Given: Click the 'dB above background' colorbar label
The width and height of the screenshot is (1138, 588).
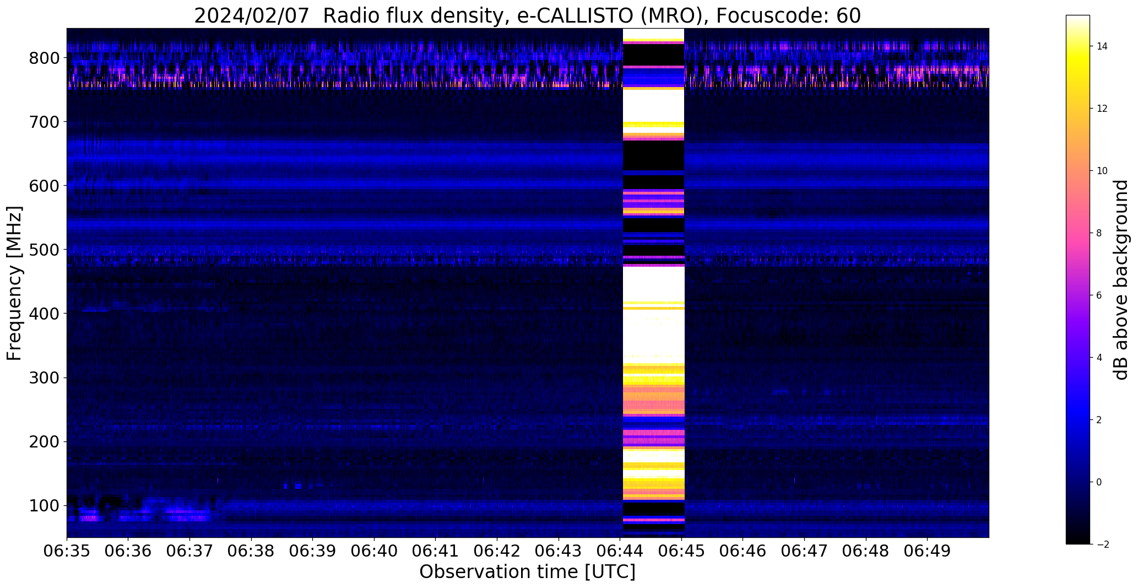Looking at the screenshot, I should pyautogui.click(x=1121, y=280).
